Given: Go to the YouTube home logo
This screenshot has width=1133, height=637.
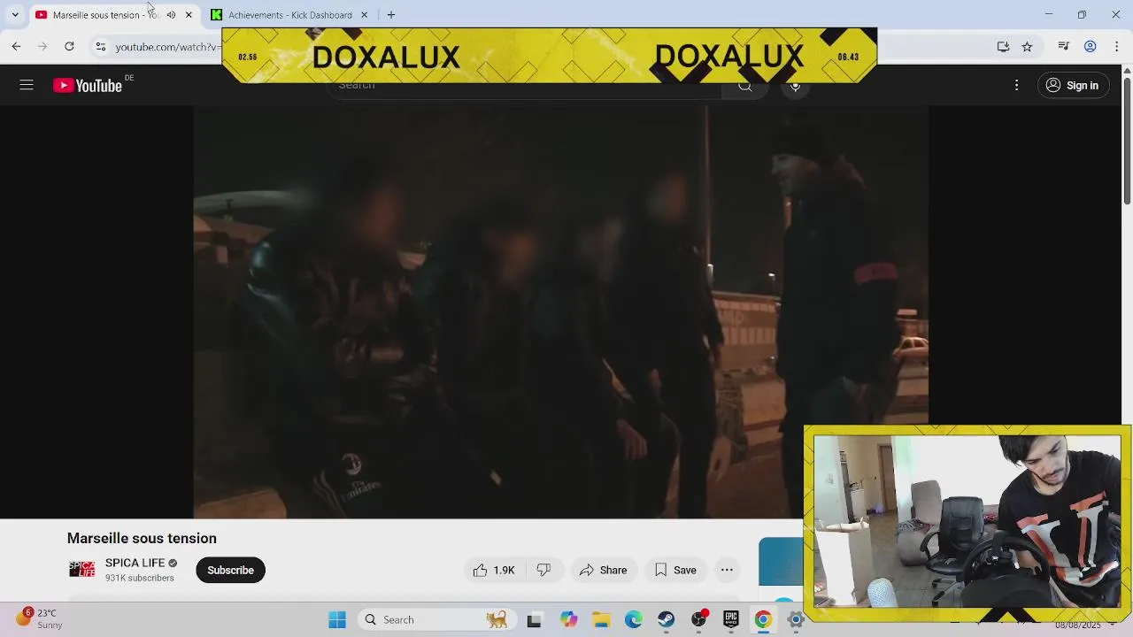Looking at the screenshot, I should [x=87, y=85].
